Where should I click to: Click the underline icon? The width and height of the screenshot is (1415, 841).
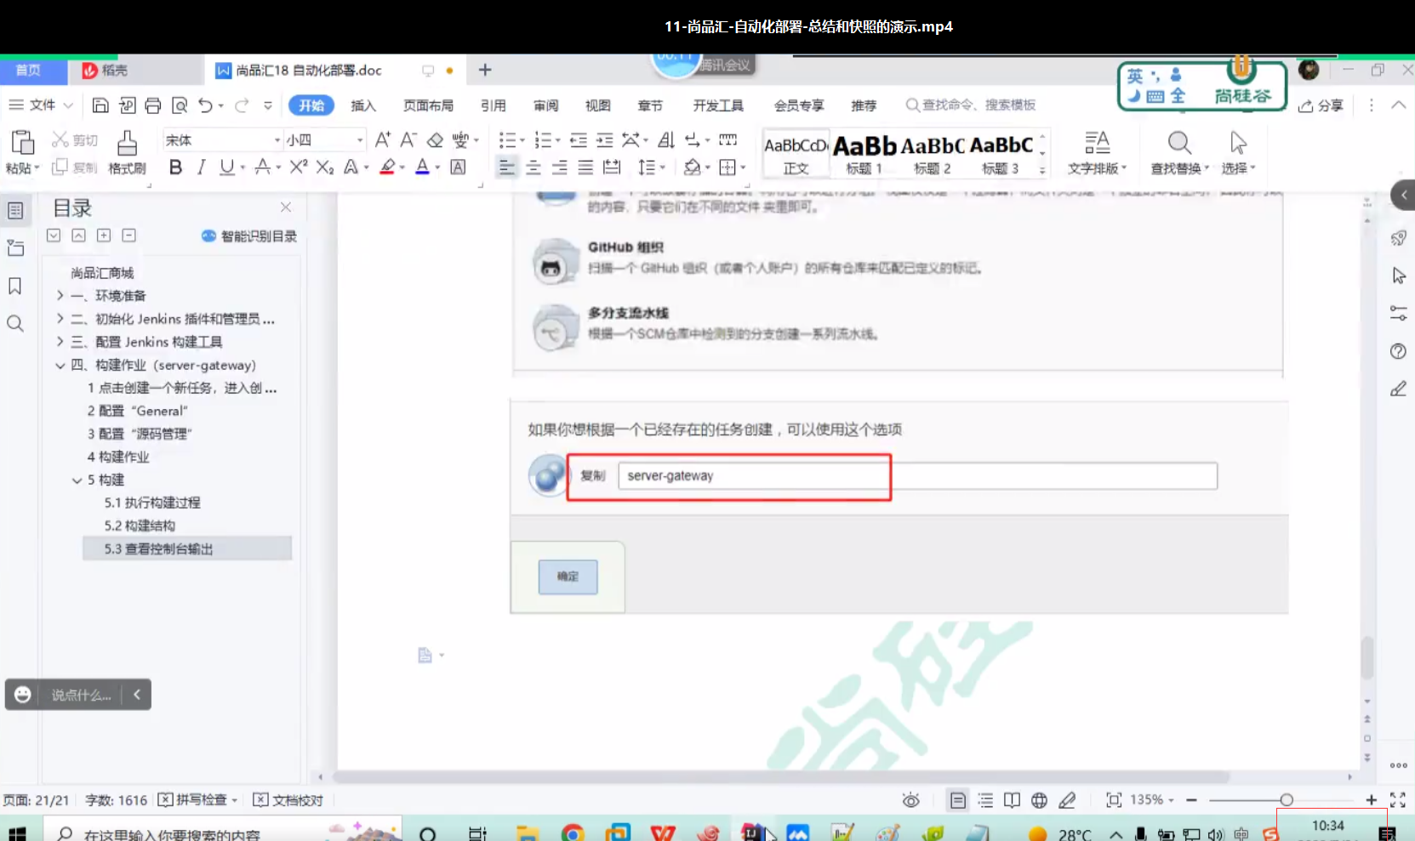pyautogui.click(x=226, y=168)
